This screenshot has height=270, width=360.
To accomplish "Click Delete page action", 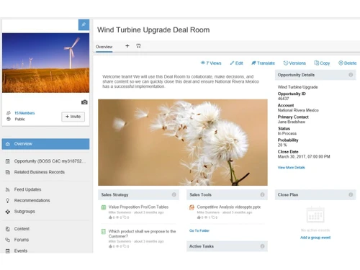I will [347, 63].
